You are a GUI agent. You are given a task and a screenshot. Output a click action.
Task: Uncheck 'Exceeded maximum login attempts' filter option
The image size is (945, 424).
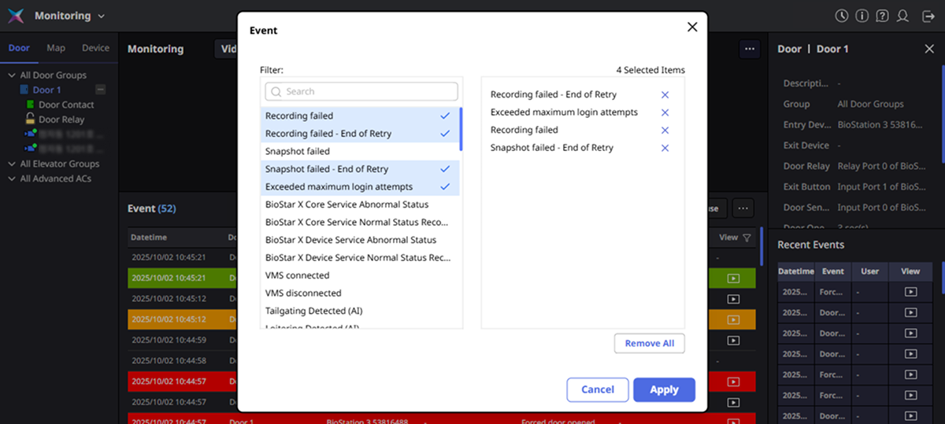360,187
